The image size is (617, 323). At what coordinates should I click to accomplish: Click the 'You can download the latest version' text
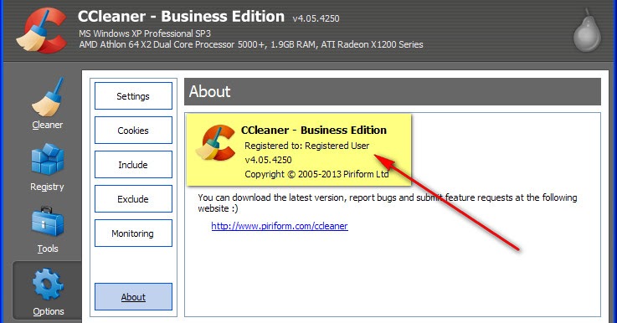tap(388, 203)
